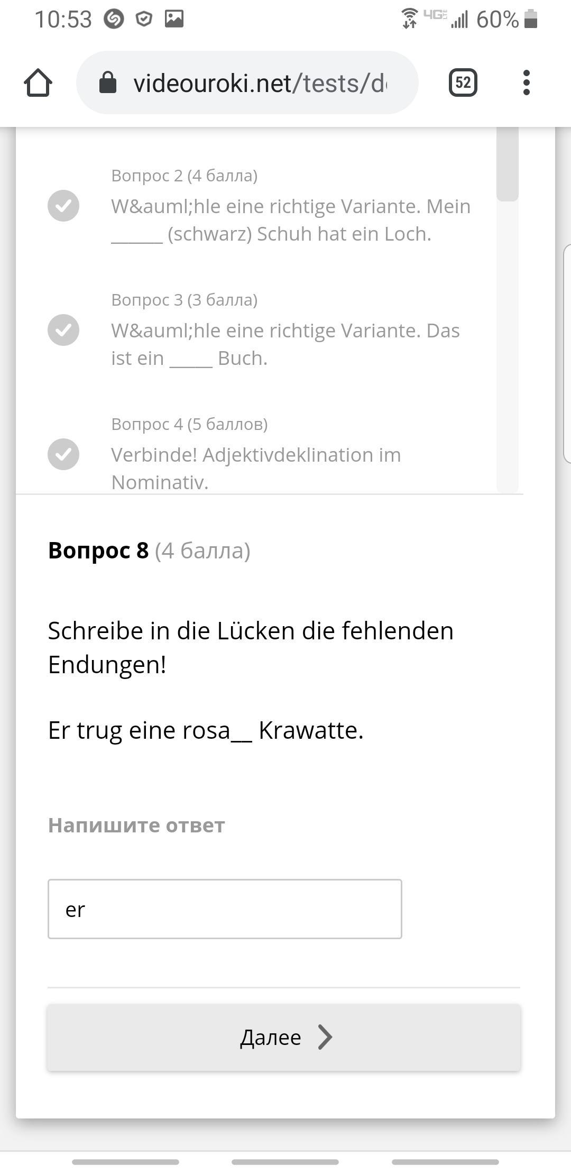Open the tab switcher showing 52
Screen dimensions: 571x1174
[x=463, y=82]
